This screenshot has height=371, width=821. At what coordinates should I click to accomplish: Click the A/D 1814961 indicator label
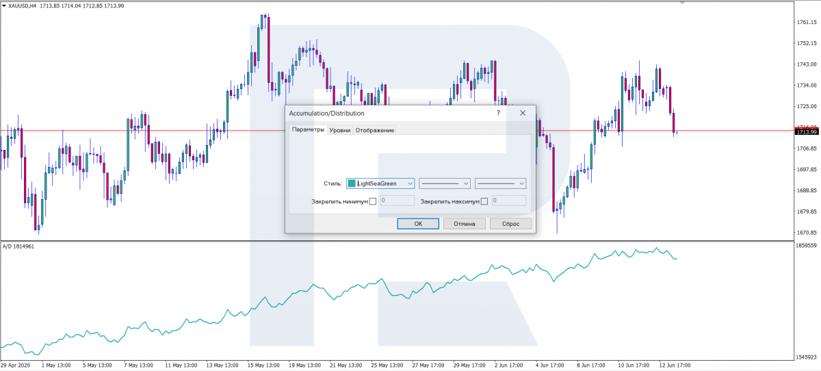(18, 246)
